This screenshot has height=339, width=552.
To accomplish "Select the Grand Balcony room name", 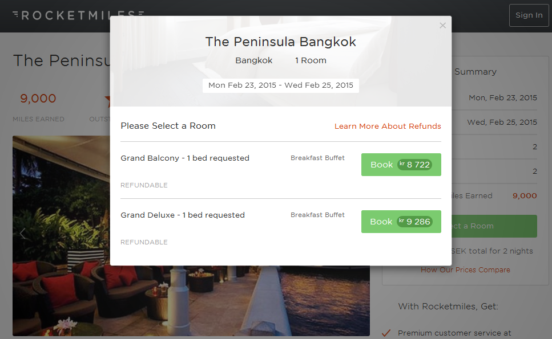I will pyautogui.click(x=185, y=158).
